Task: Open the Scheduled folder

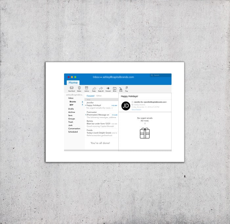Action: click(x=73, y=132)
